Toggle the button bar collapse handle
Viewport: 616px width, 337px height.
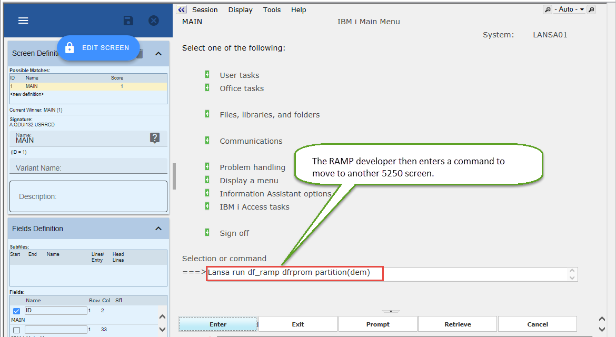(x=391, y=311)
